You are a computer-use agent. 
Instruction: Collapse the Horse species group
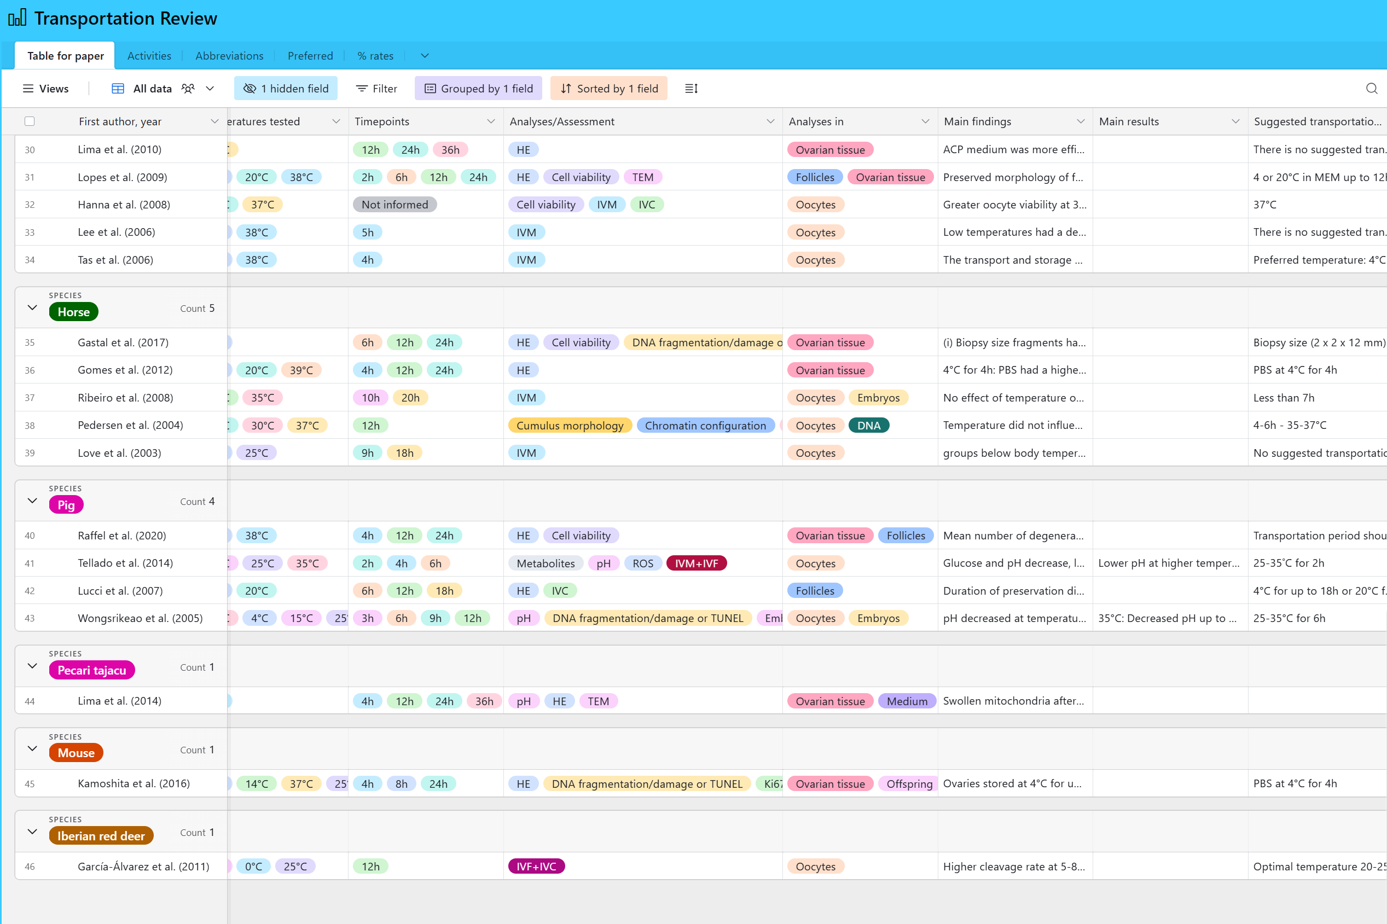point(32,307)
